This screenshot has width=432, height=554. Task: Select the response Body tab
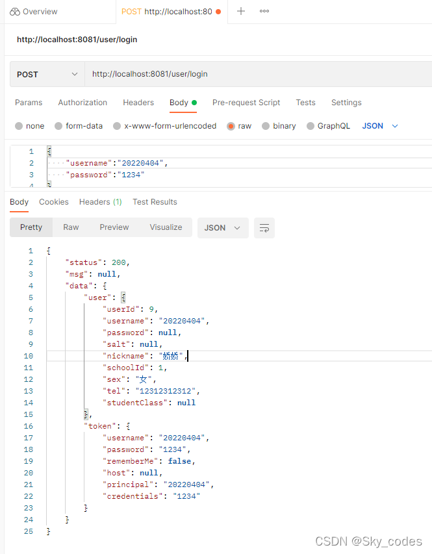coord(19,202)
